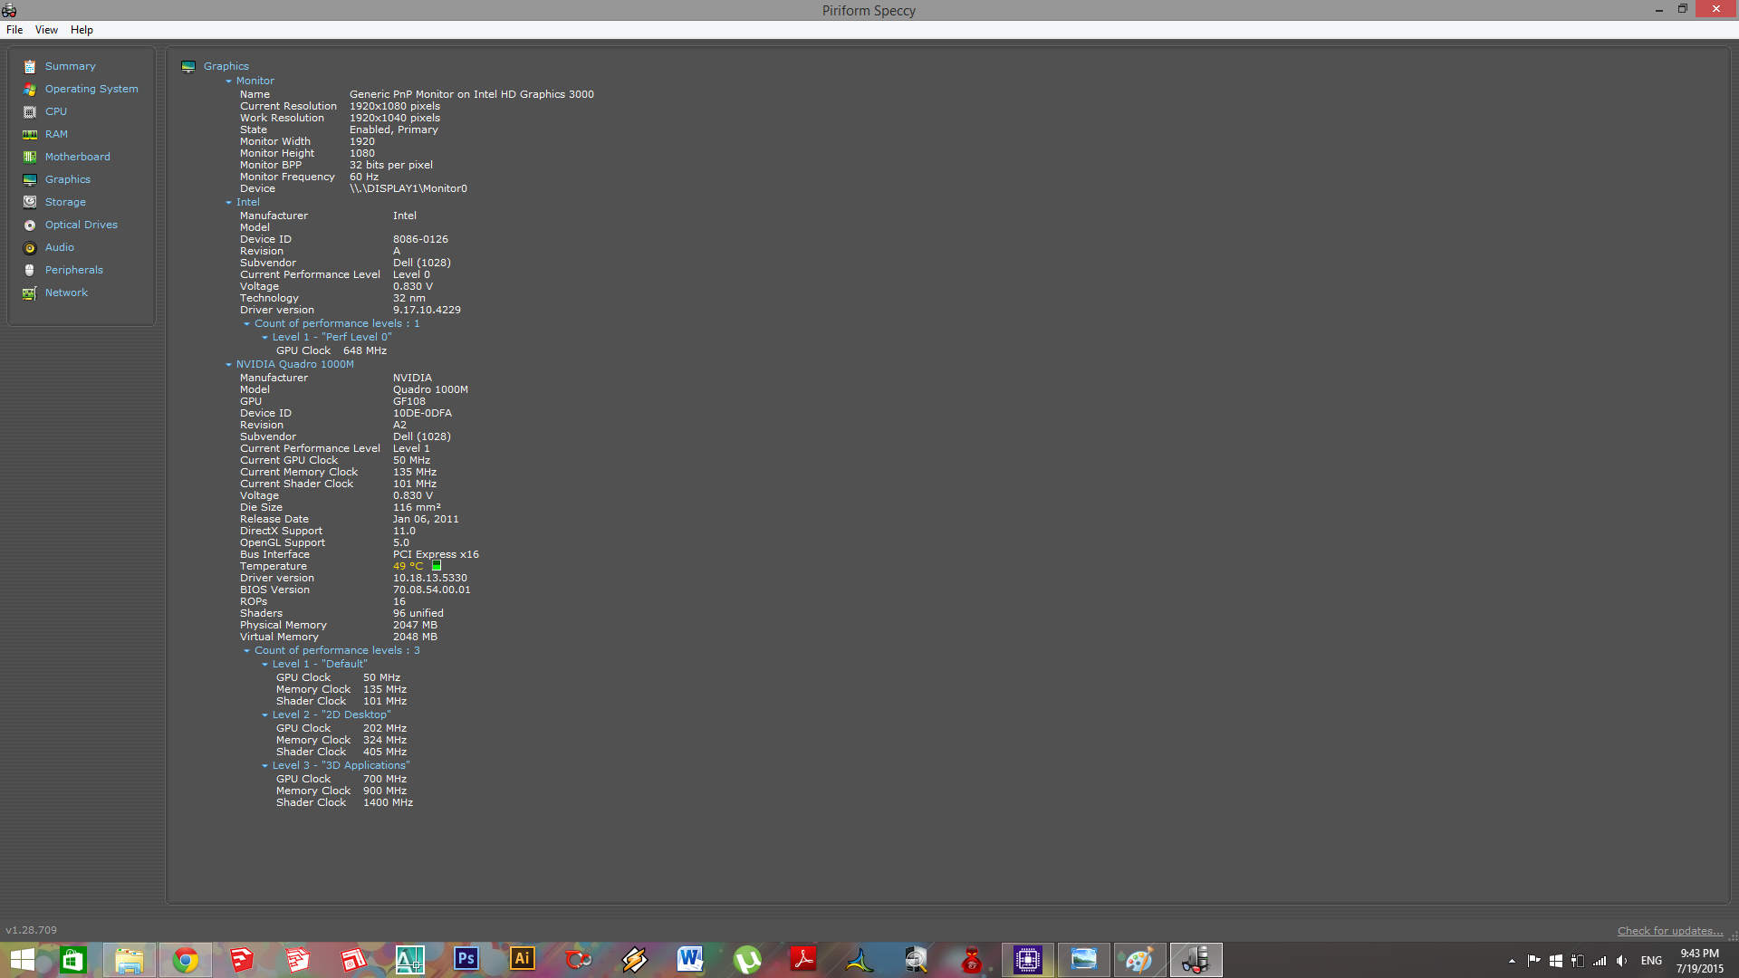
Task: Open the Help menu
Action: [x=82, y=30]
